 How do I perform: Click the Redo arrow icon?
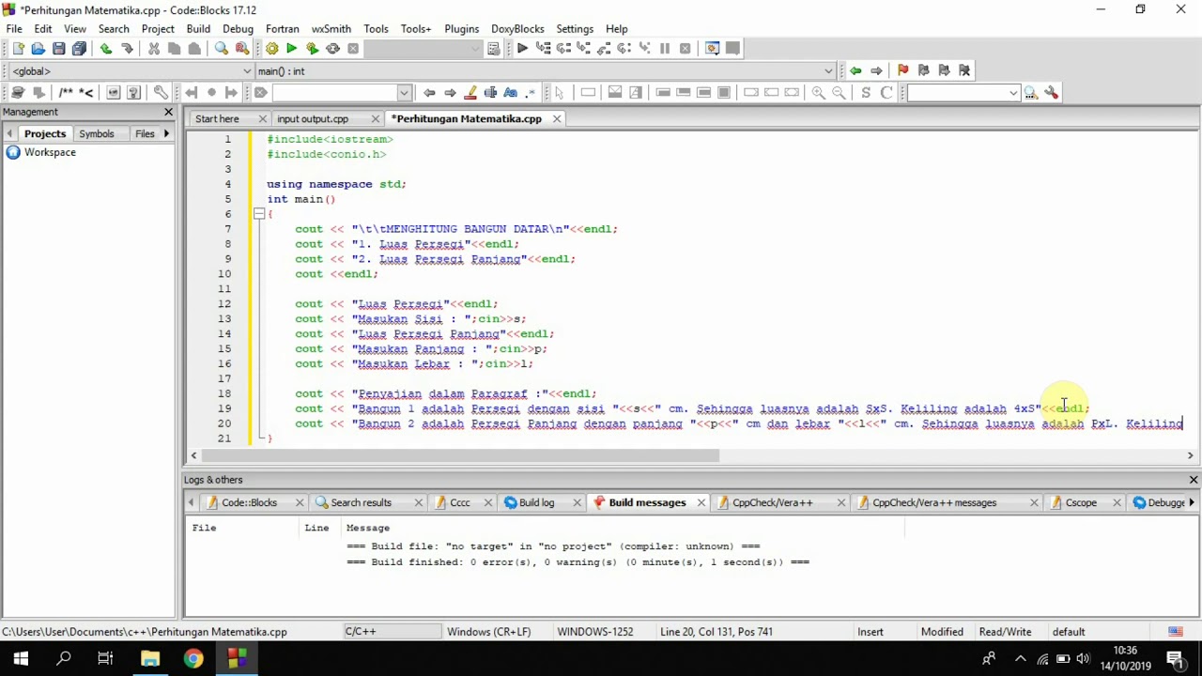pos(127,49)
